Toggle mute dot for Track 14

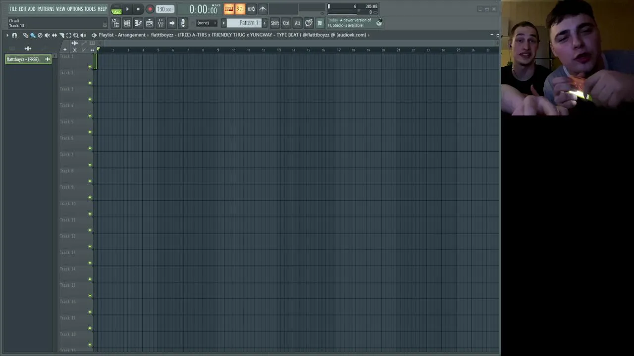point(90,279)
